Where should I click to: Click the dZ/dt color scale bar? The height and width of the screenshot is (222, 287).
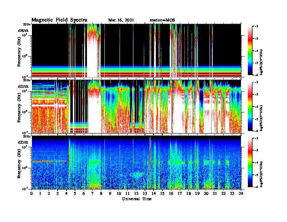(250, 163)
